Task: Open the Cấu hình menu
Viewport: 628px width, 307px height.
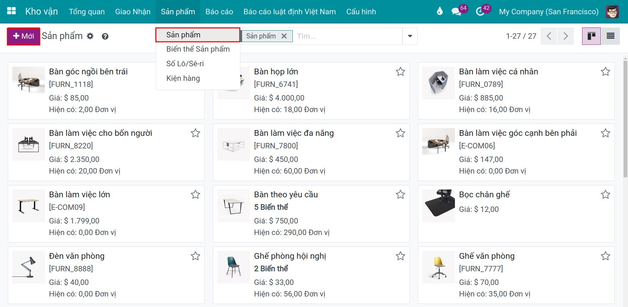Action: point(361,12)
